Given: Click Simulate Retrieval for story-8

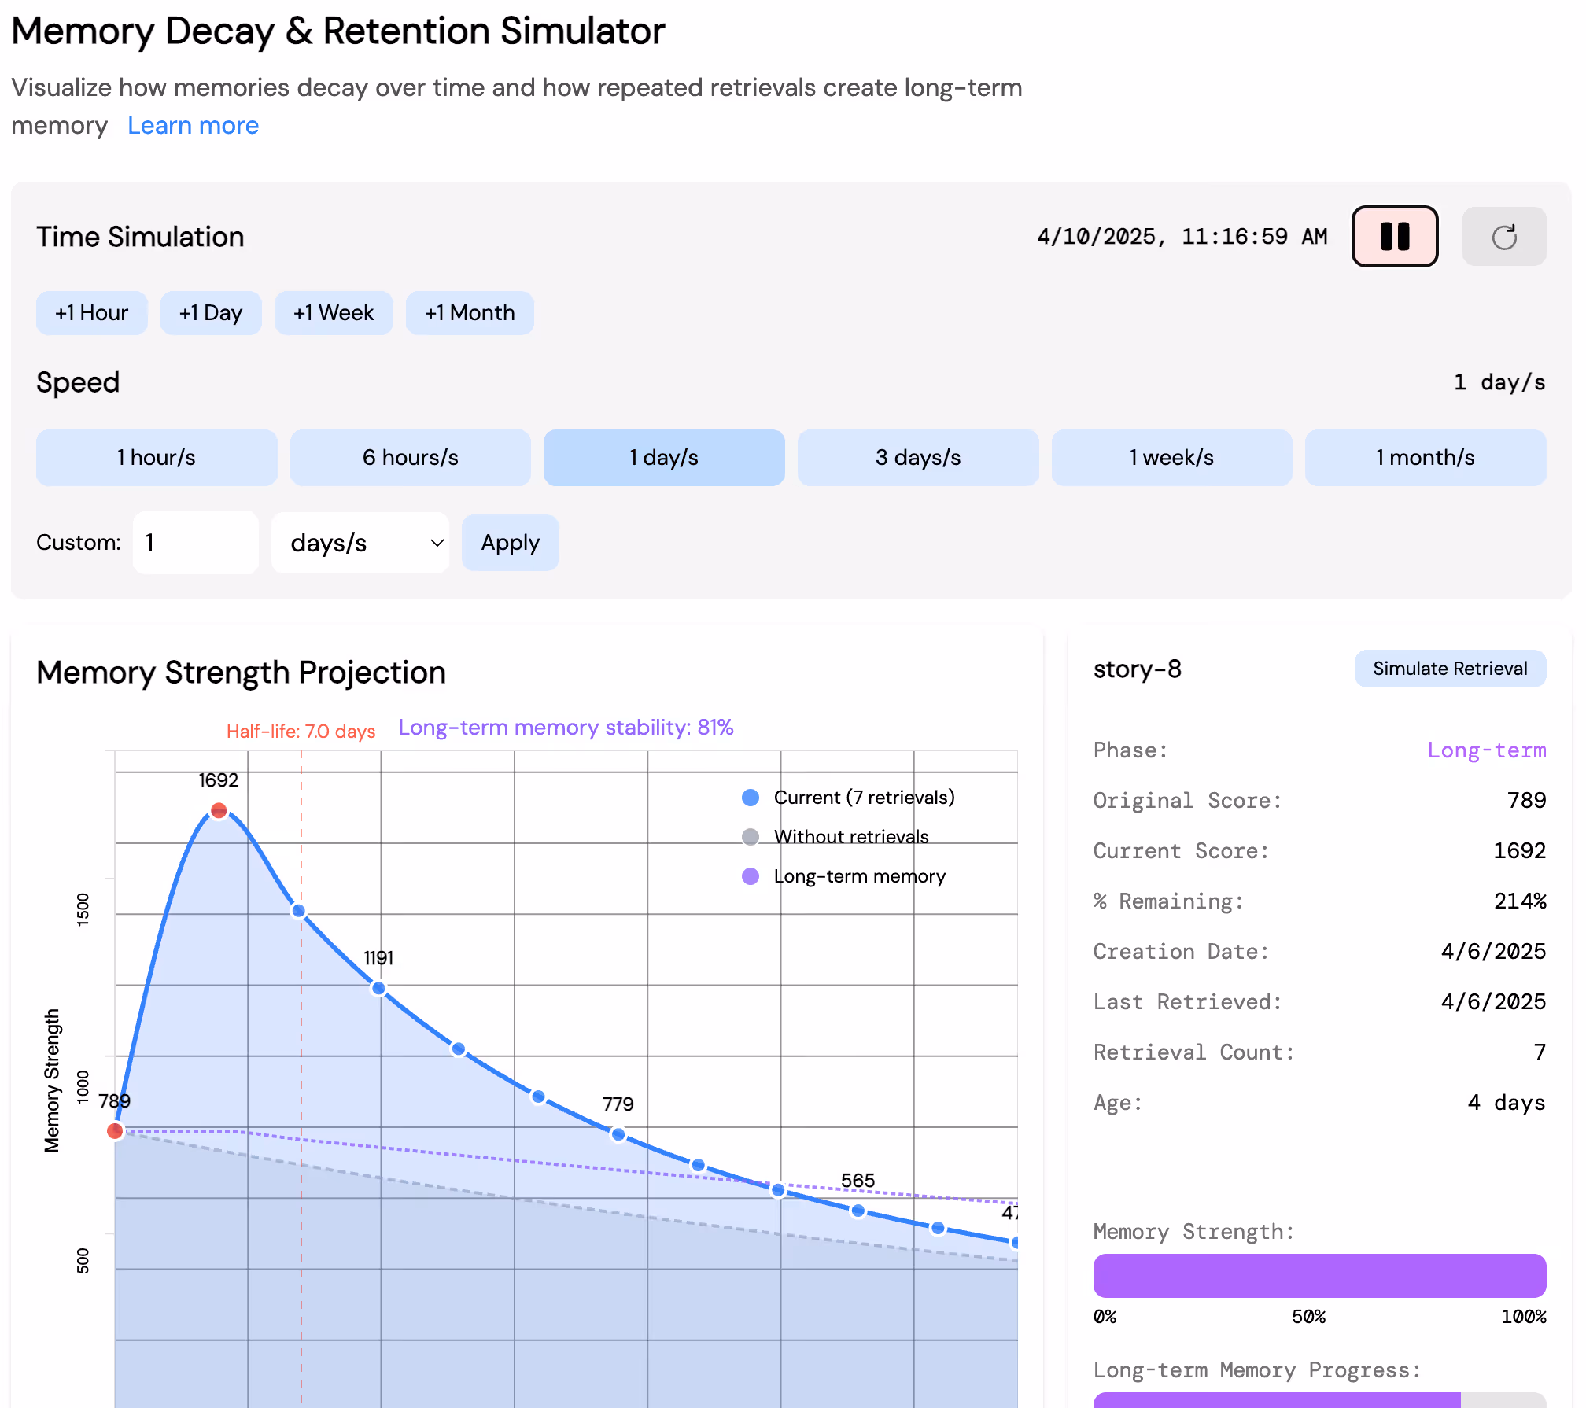Looking at the screenshot, I should [1449, 668].
